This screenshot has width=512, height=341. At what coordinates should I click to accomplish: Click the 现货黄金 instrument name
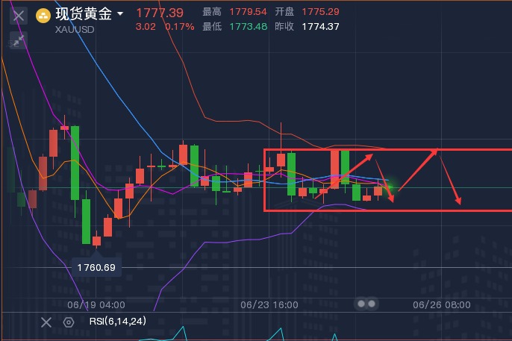coord(83,13)
